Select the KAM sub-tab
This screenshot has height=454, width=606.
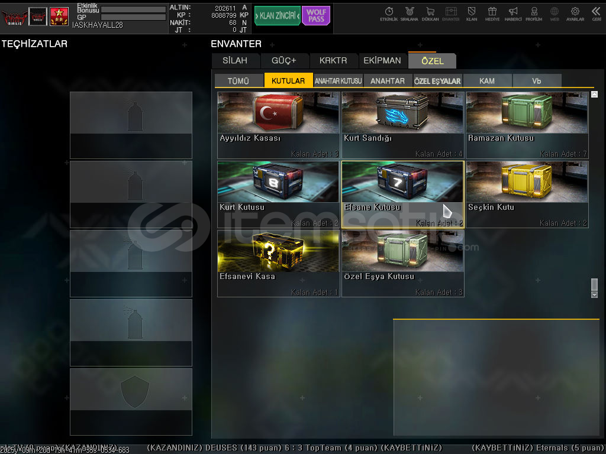pyautogui.click(x=487, y=80)
